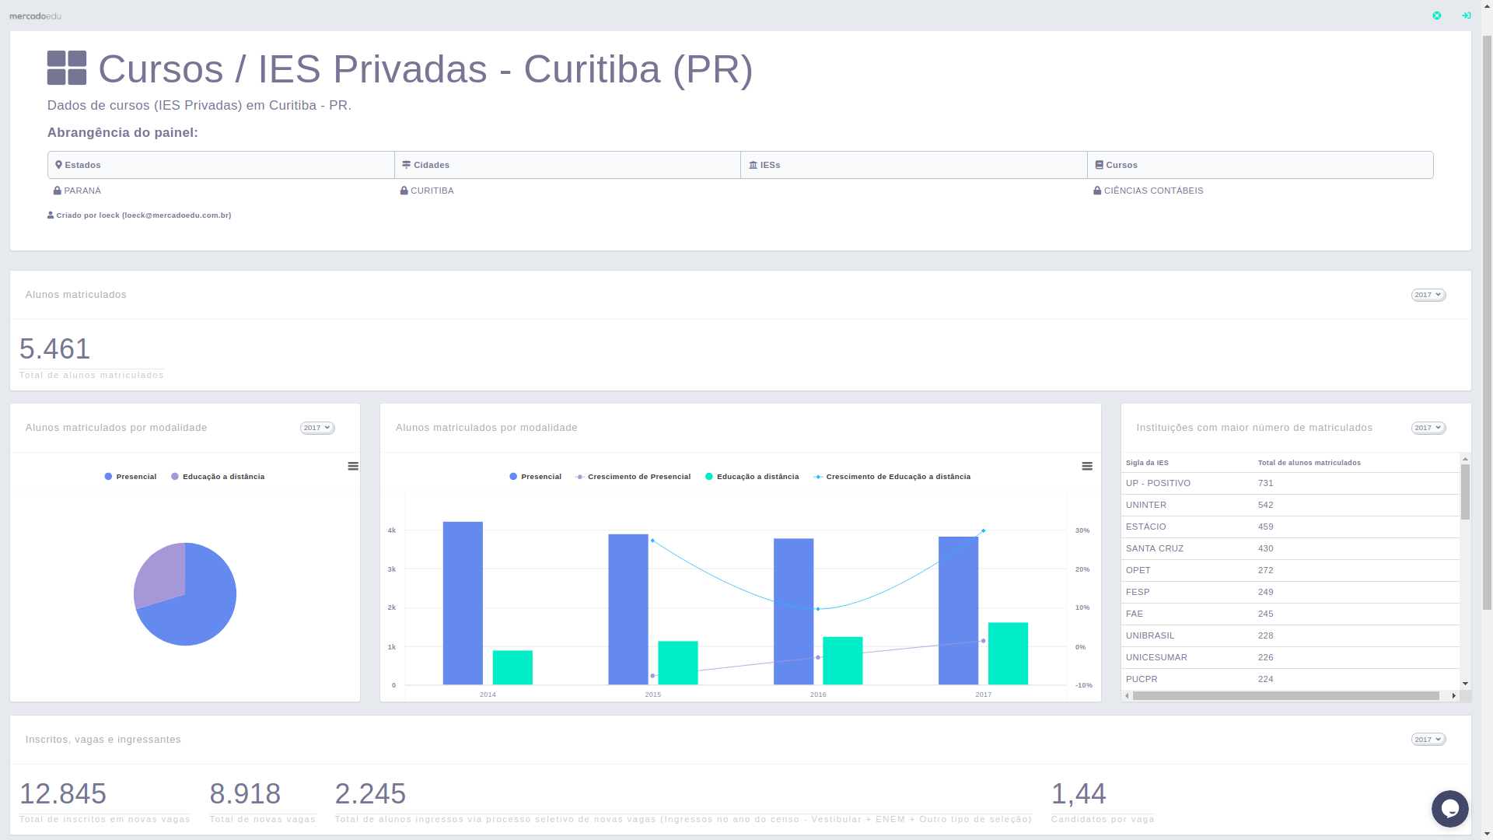1493x840 pixels.
Task: Click the 12.845 total inscritos value
Action: pos(63,794)
